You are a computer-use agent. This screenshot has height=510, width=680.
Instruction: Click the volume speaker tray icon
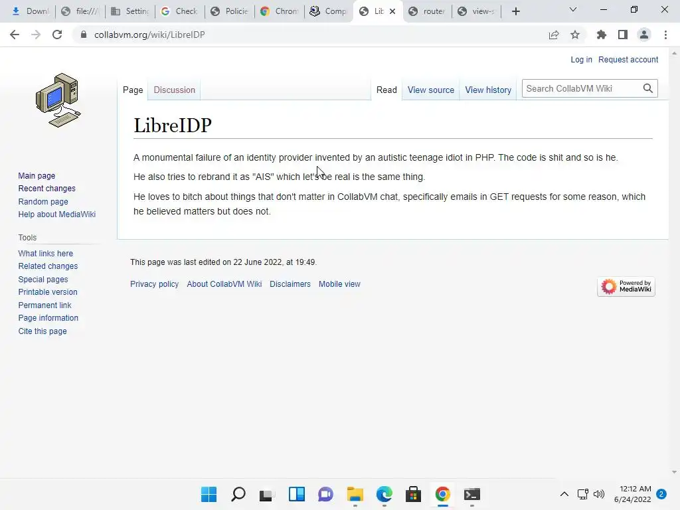click(599, 494)
